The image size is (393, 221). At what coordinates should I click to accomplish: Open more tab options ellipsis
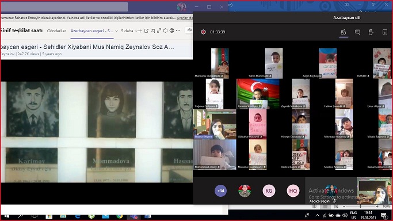[x=178, y=31]
